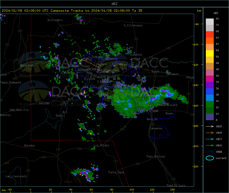Click the Aero_GA map label
The image size is (229, 193).
(x=152, y=119)
